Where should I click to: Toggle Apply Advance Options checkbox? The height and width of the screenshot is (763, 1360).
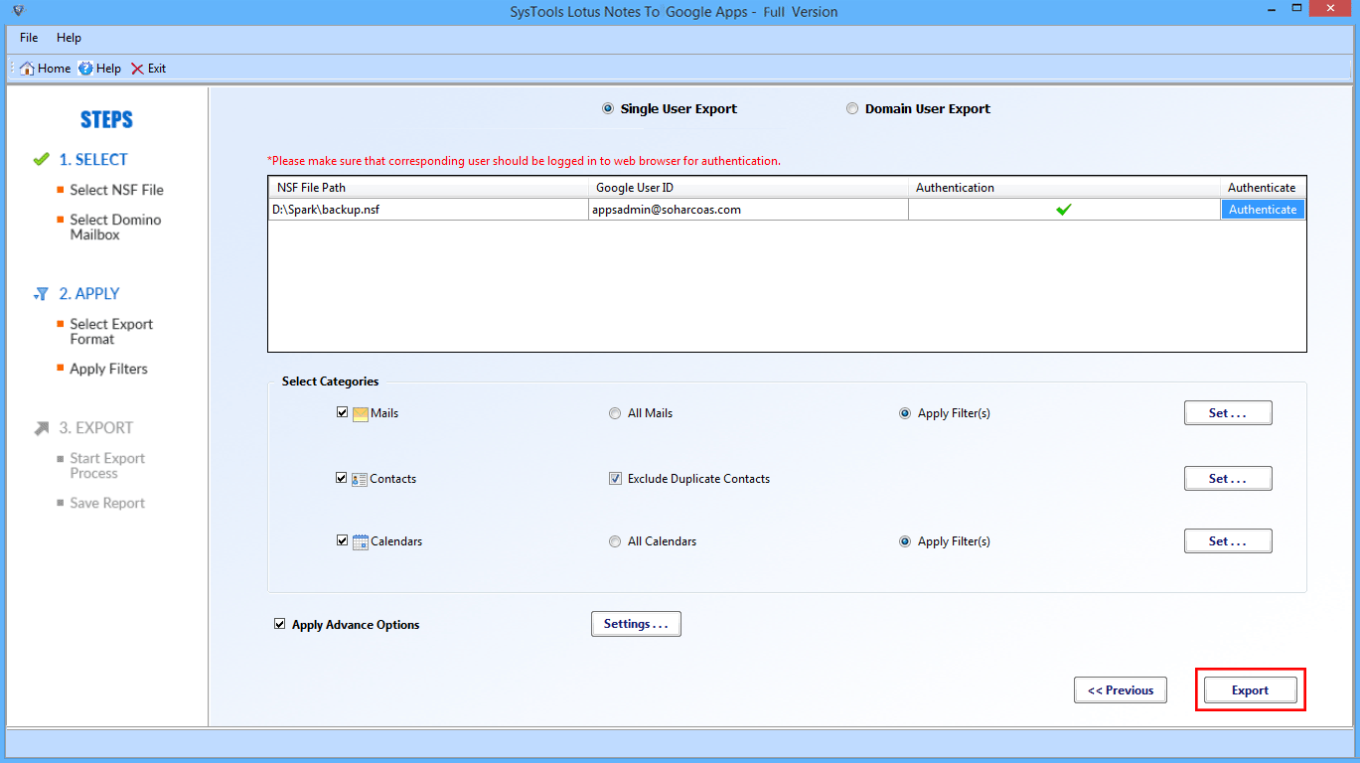click(x=279, y=625)
